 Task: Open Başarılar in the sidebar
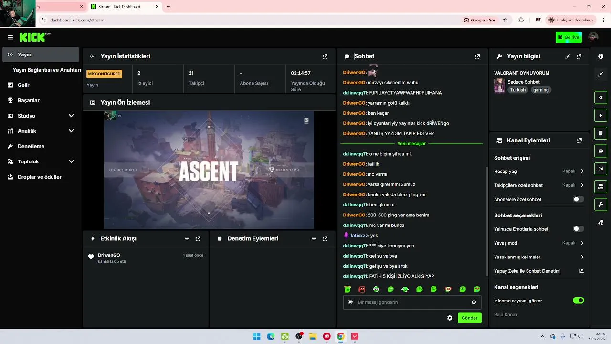pyautogui.click(x=41, y=100)
